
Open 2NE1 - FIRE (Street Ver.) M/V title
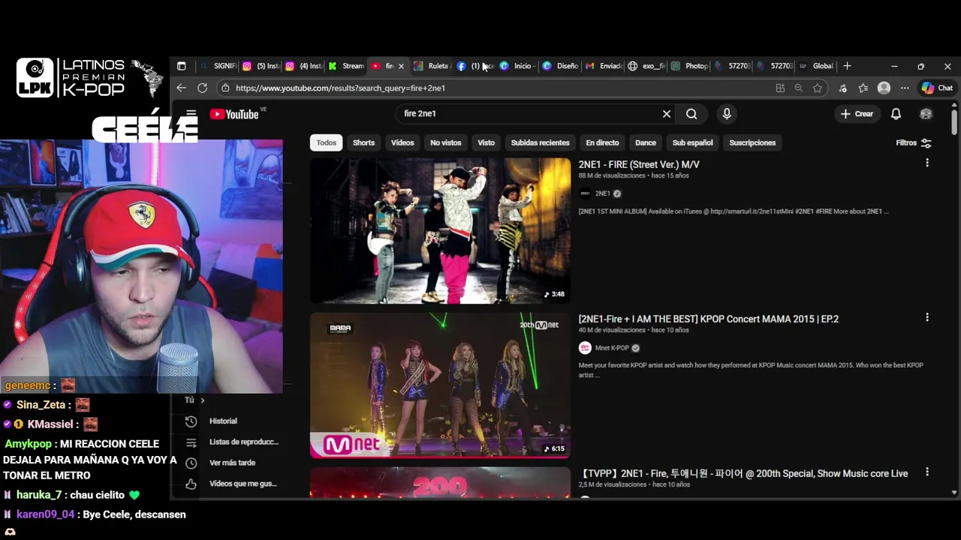[639, 164]
